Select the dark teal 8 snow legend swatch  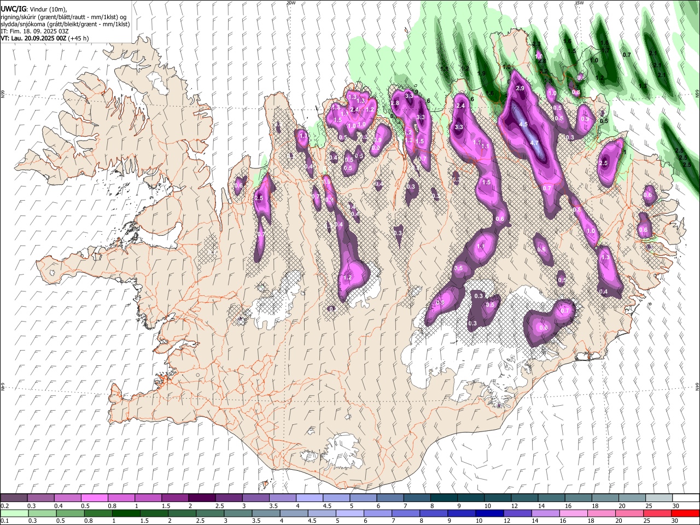click(443, 498)
